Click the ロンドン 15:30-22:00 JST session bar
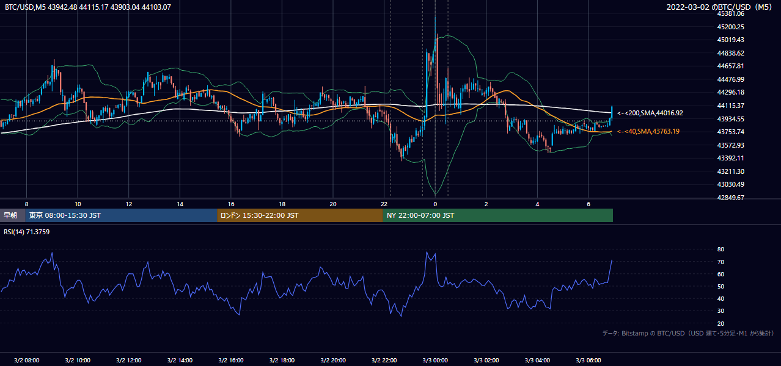The image size is (781, 366). point(300,215)
